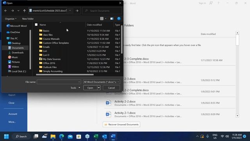Image resolution: width=250 pixels, height=141 pixels.
Task: Change the file list view
Action: pyautogui.click(x=102, y=18)
